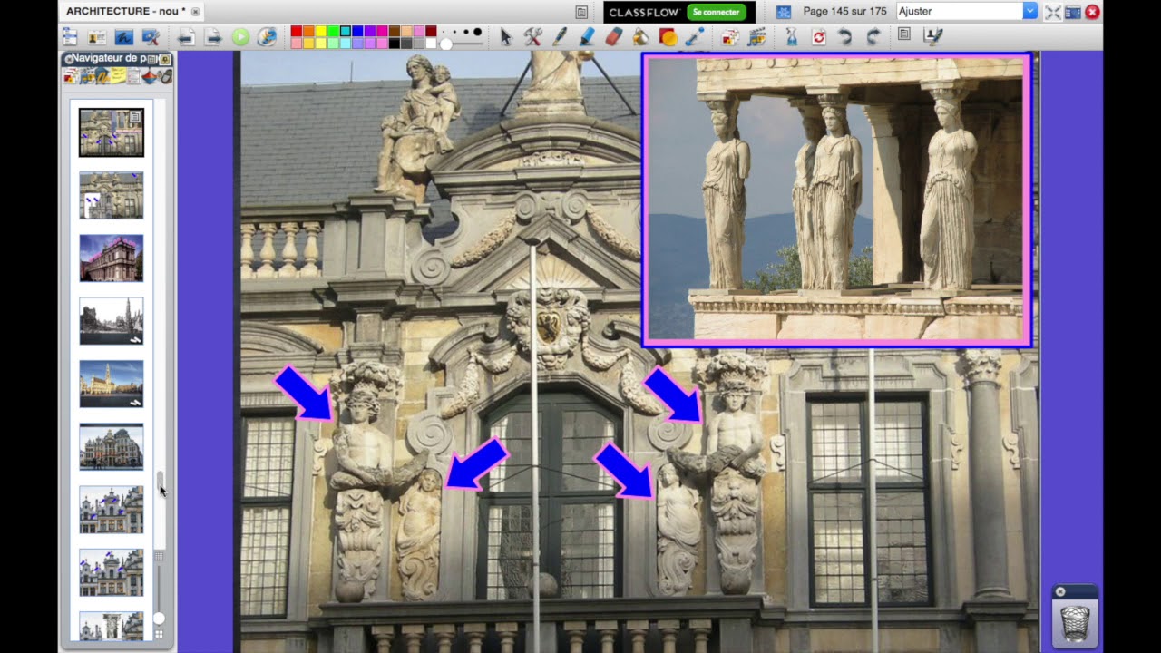Pick the white color swatch
This screenshot has width=1161, height=653.
coord(432,43)
